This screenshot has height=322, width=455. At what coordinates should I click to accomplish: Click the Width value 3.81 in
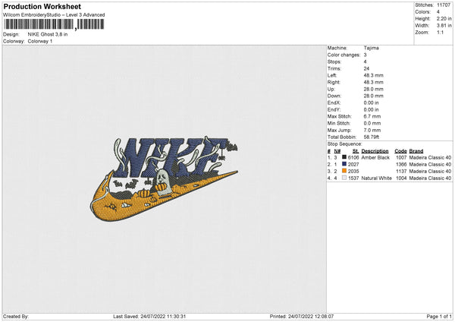(444, 26)
